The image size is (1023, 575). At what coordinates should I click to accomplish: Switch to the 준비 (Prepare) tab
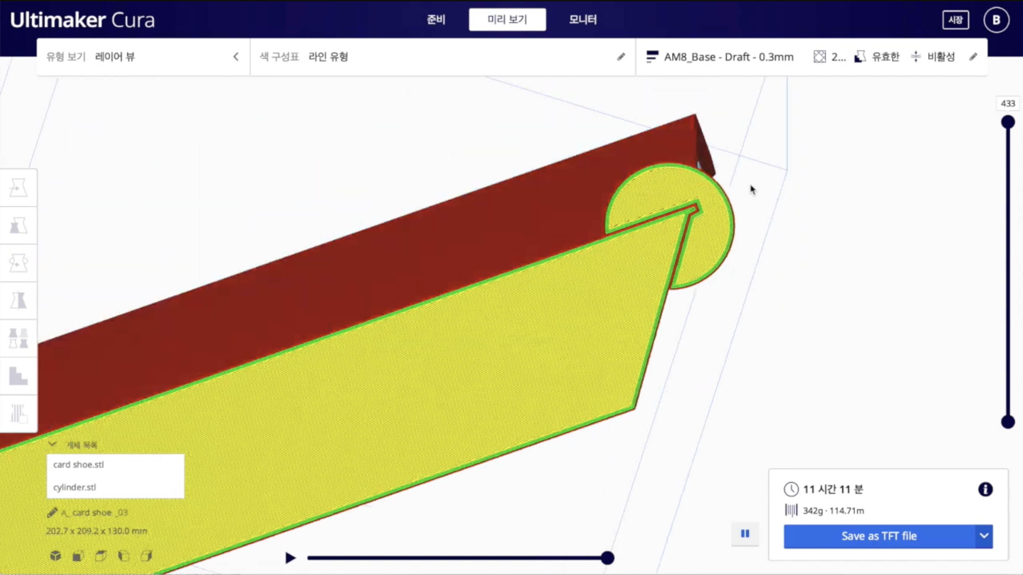436,19
